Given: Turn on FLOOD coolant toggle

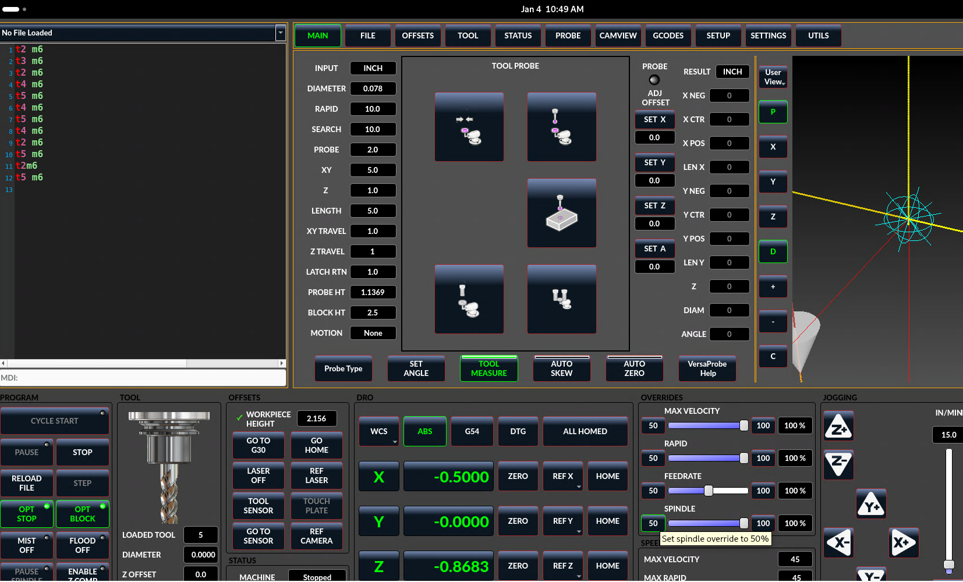Looking at the screenshot, I should [83, 545].
